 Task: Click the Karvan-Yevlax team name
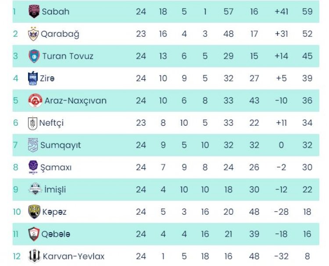(x=73, y=256)
